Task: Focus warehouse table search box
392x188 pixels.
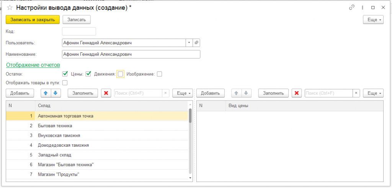Action: [138, 93]
